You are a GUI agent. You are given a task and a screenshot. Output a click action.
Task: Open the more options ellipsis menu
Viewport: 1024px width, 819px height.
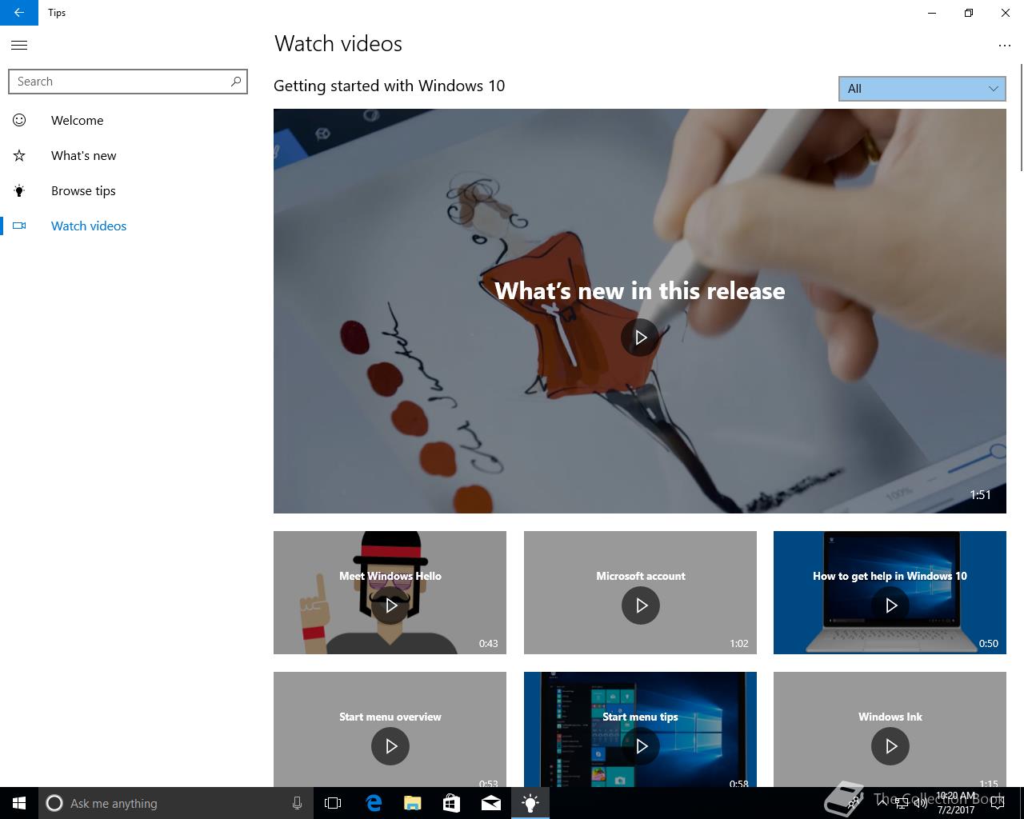(x=1005, y=46)
